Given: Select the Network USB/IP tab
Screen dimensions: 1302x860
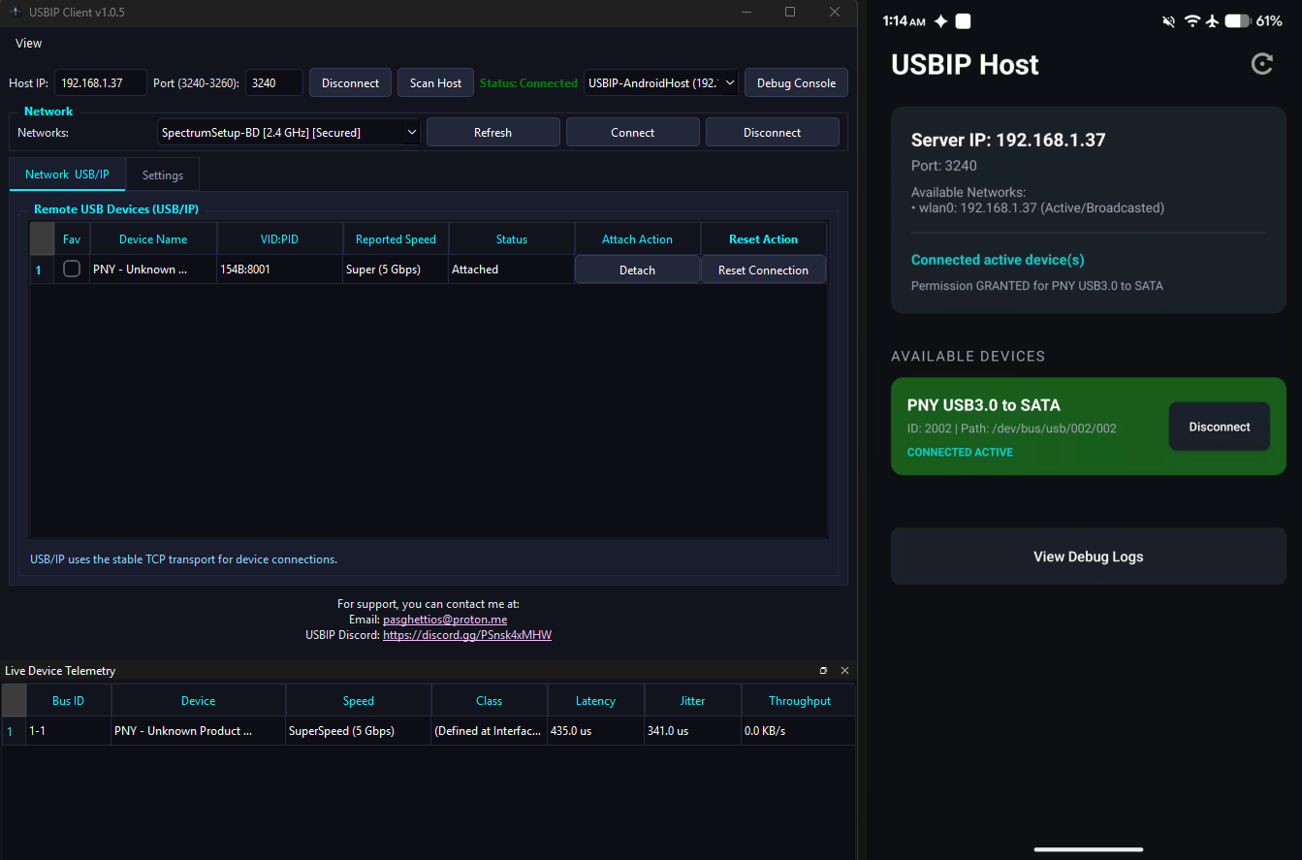Looking at the screenshot, I should pyautogui.click(x=68, y=175).
